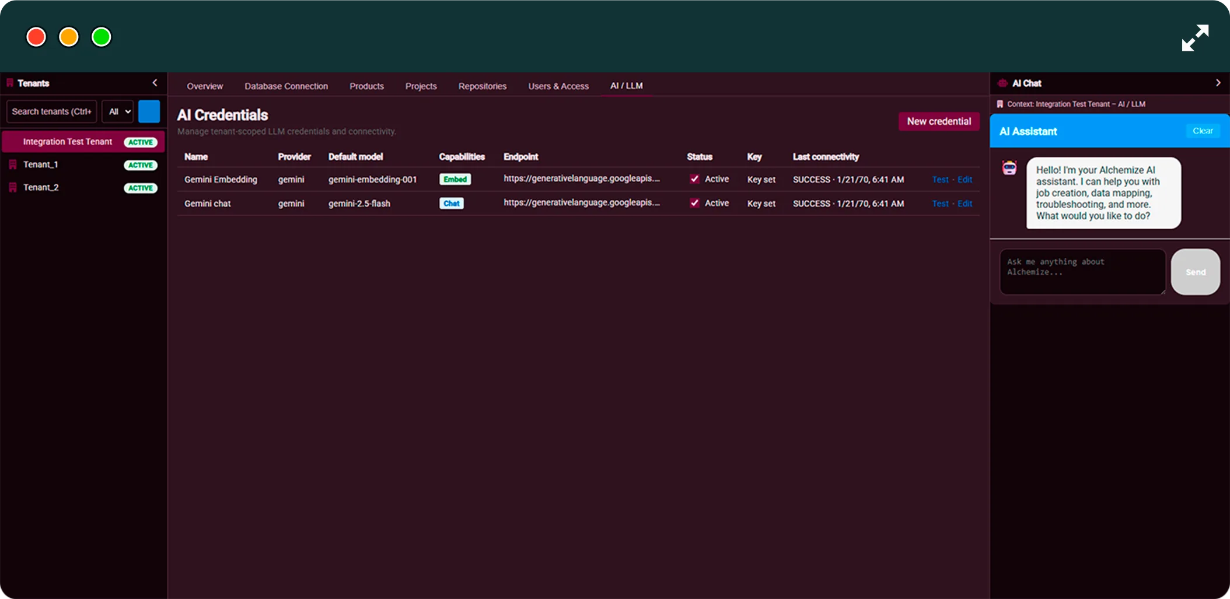Test the Gemini chat credential

tap(940, 204)
